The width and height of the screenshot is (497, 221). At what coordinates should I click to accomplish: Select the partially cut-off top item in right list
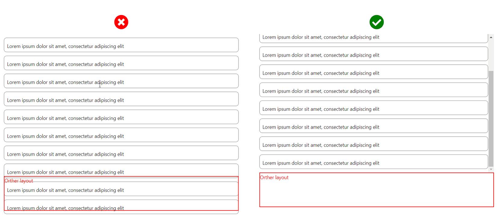[x=374, y=38]
